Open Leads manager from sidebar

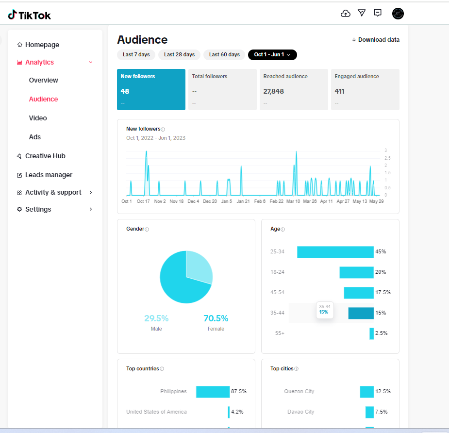49,175
